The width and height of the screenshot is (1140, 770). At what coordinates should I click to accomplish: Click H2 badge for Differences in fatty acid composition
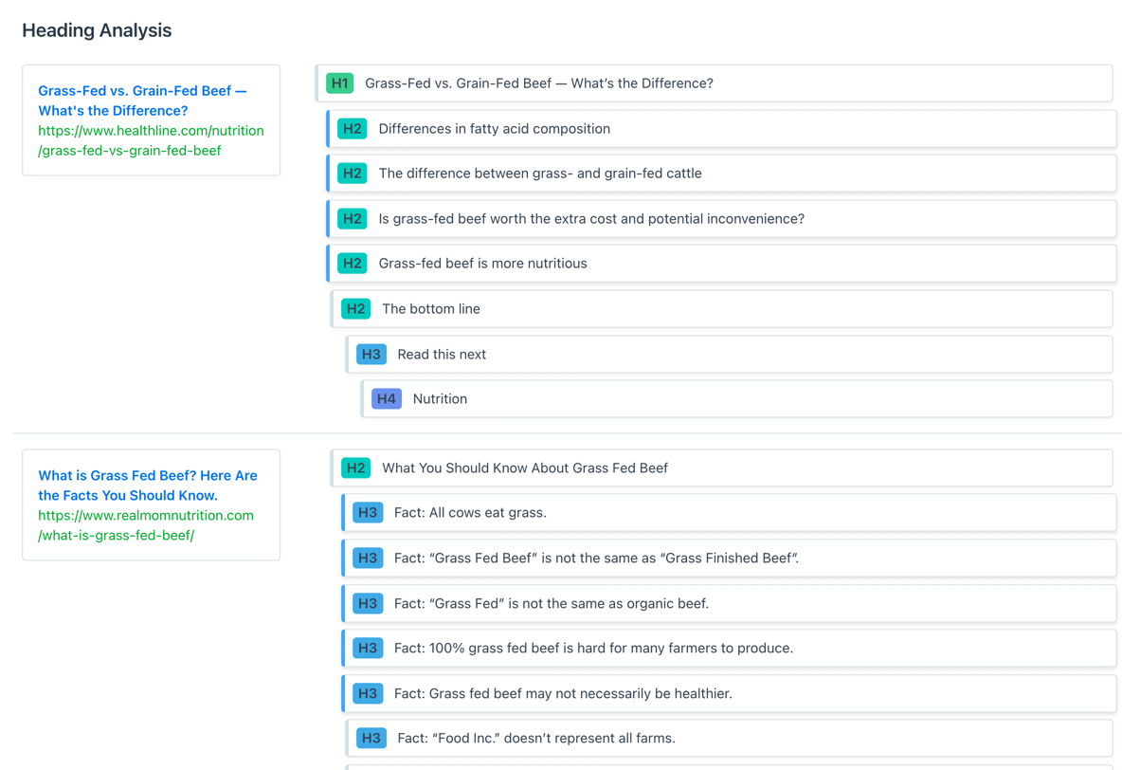click(353, 129)
